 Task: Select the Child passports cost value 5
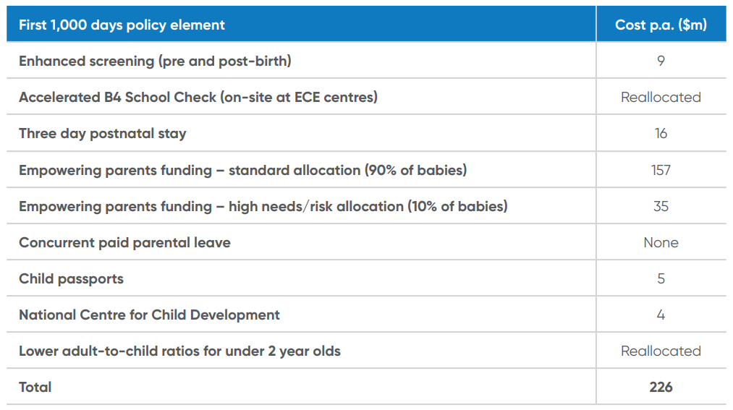661,279
